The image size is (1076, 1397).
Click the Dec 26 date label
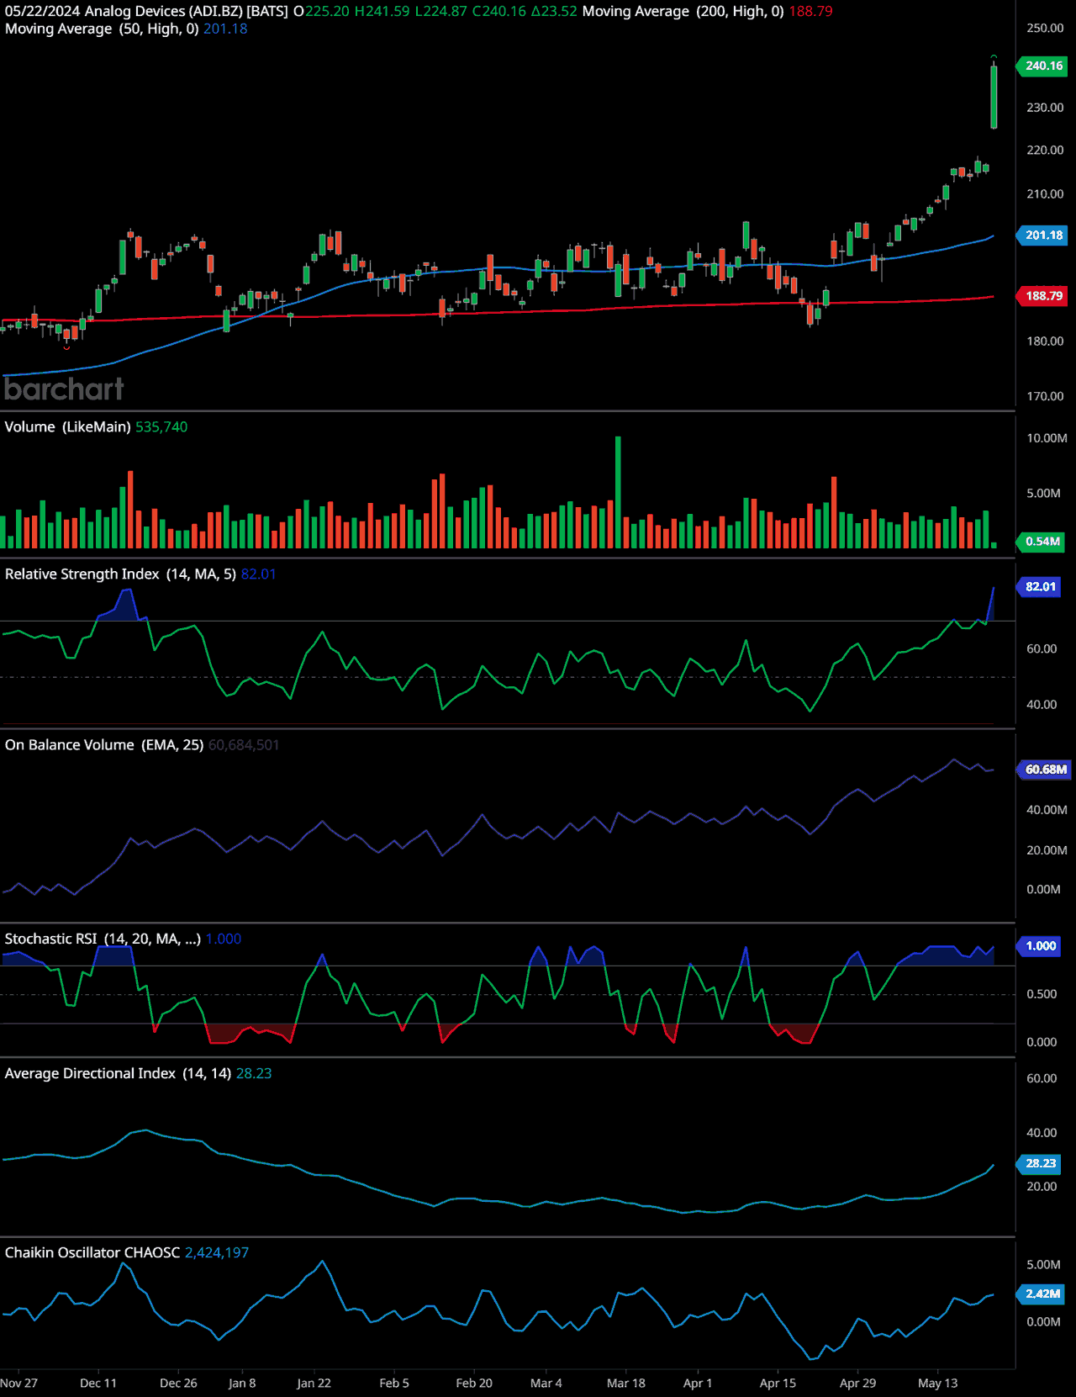178,1384
